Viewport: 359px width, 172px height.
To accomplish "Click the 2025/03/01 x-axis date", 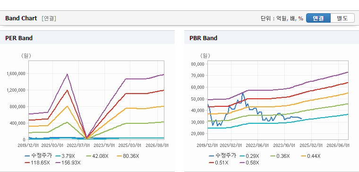I will 130,145.
